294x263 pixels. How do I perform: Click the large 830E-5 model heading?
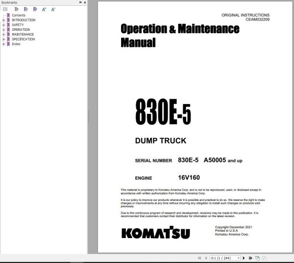click(x=163, y=112)
